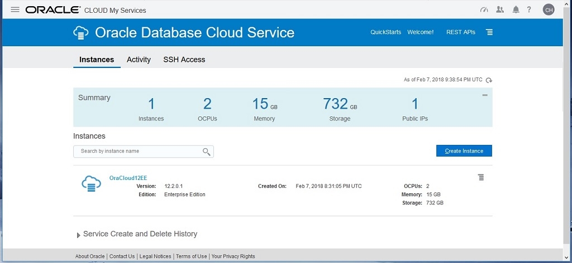Click the Create Instance button
This screenshot has height=263, width=572.
464,151
